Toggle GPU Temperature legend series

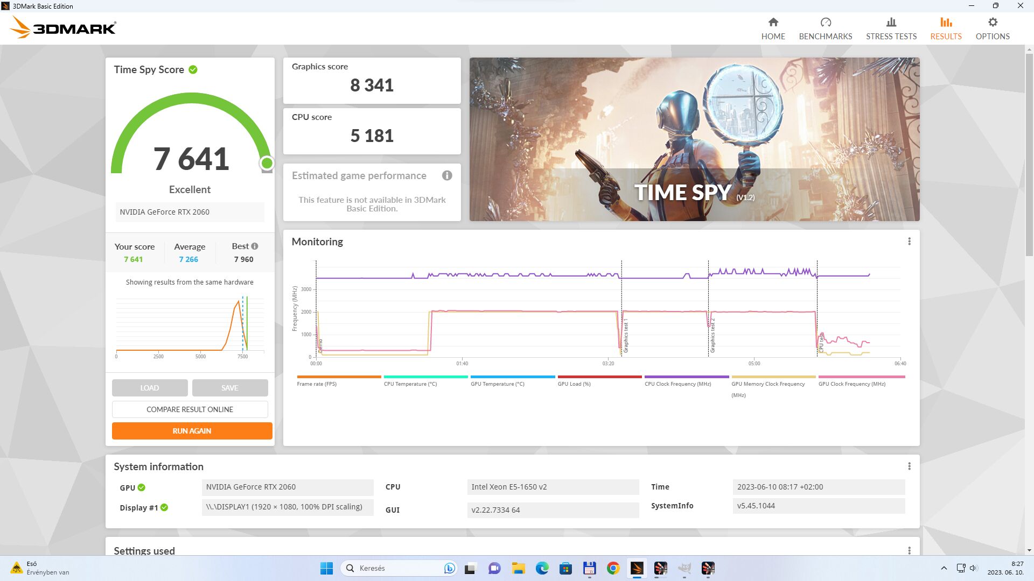[497, 384]
